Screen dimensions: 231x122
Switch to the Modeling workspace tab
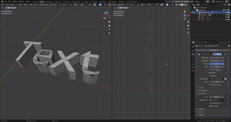tap(49, 2)
